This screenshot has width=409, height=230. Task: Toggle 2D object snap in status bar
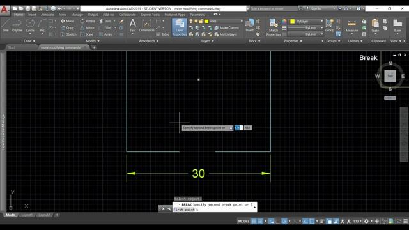311,221
